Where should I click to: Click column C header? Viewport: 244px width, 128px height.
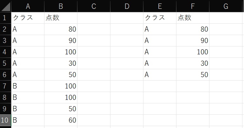click(94, 6)
